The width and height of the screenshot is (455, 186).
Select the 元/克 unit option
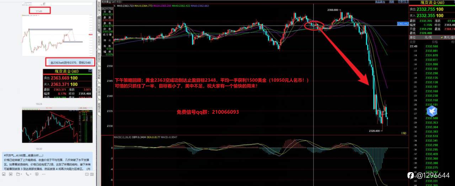click(428, 37)
